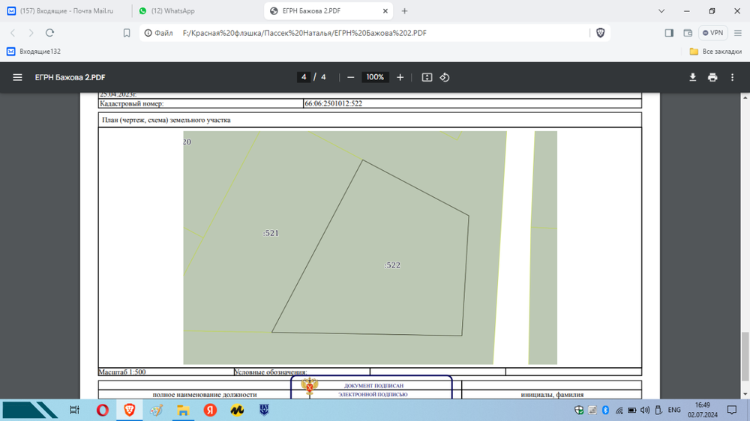The width and height of the screenshot is (750, 421).
Task: Open PDF viewer more actions menu
Action: 732,77
